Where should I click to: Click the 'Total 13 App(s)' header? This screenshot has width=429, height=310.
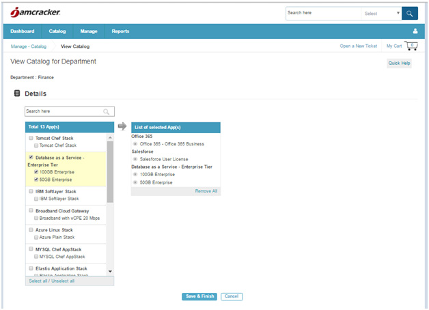(70, 127)
